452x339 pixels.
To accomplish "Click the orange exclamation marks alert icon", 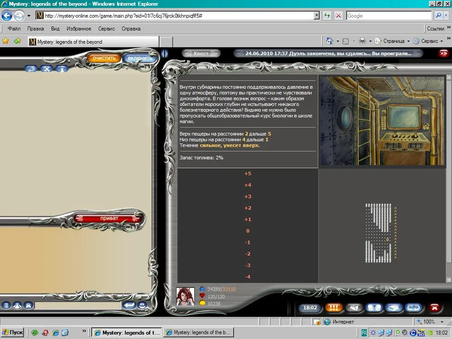I will tap(334, 308).
